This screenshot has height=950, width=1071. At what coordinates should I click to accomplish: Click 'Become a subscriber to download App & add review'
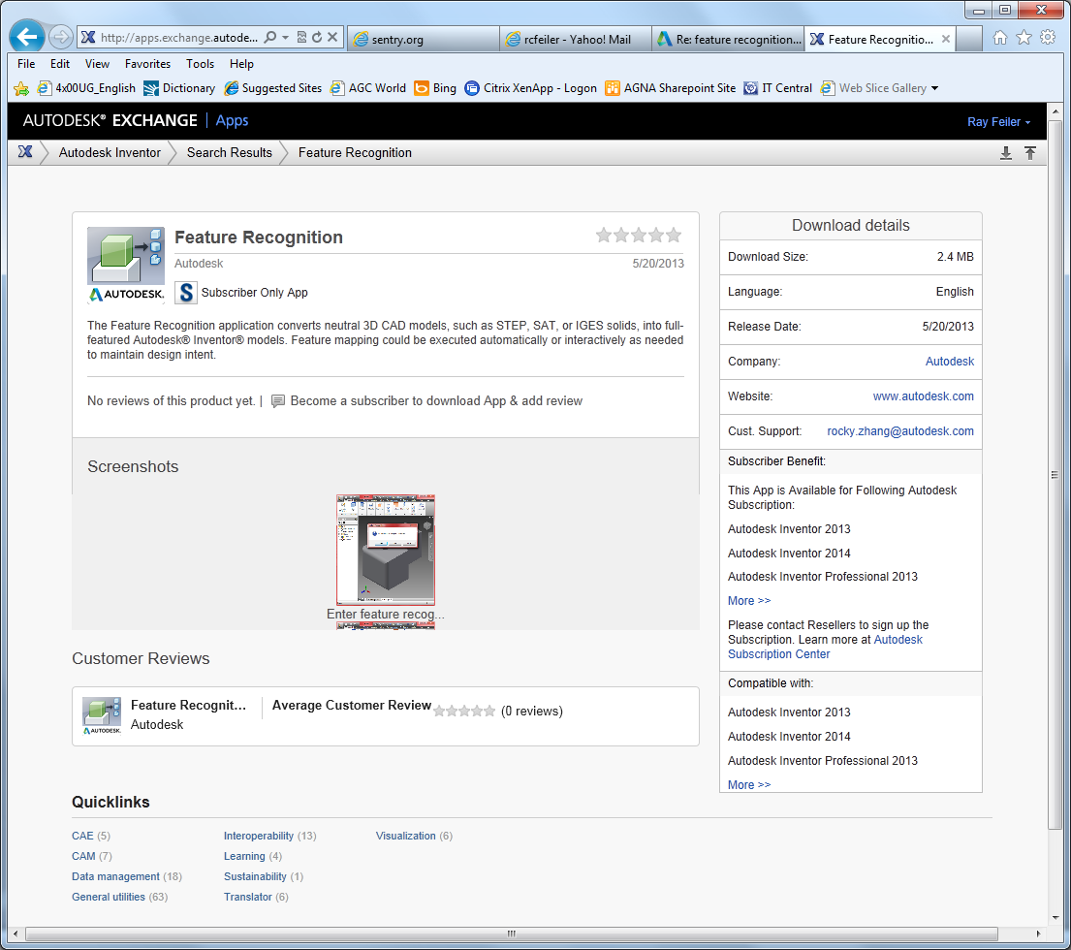[x=436, y=400]
